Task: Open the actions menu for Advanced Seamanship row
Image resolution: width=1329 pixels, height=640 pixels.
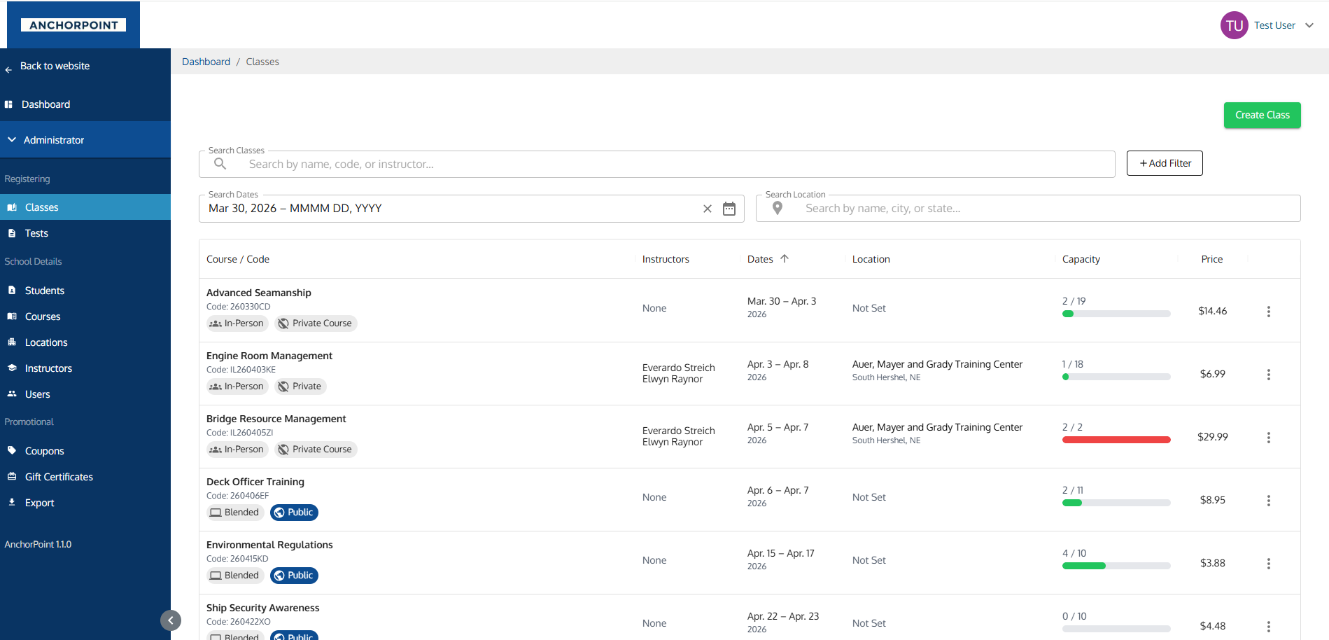Action: coord(1269,311)
